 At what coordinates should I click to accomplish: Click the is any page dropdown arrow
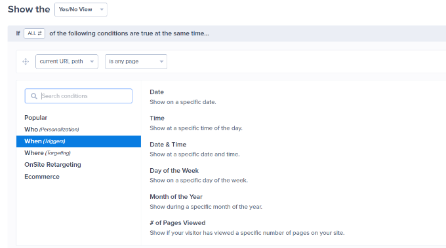(161, 62)
